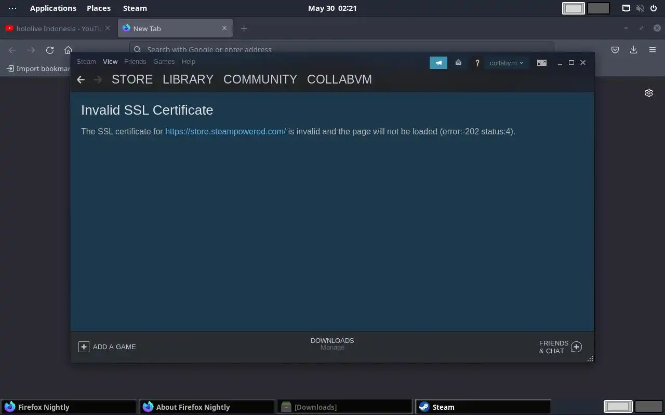Close the New Tab tab
Viewport: 665px width, 415px height.
point(224,29)
